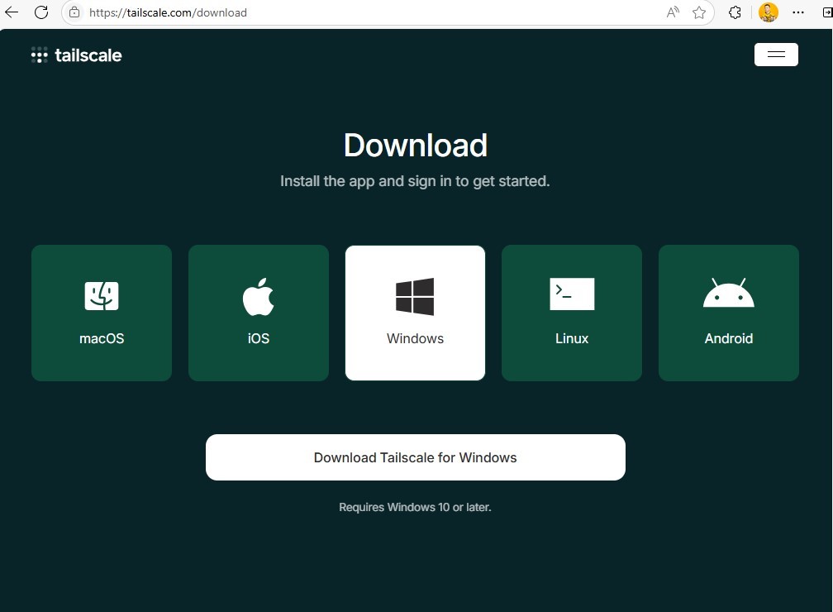Select the Linux platform card
This screenshot has width=833, height=612.
point(572,313)
